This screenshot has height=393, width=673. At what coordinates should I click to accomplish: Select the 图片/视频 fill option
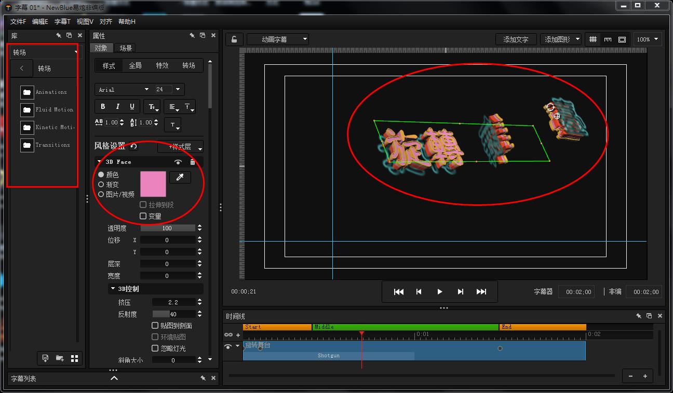(101, 194)
